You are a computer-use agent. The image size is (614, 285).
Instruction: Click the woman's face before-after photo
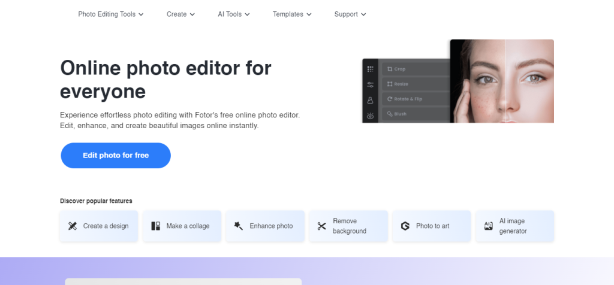click(x=502, y=81)
